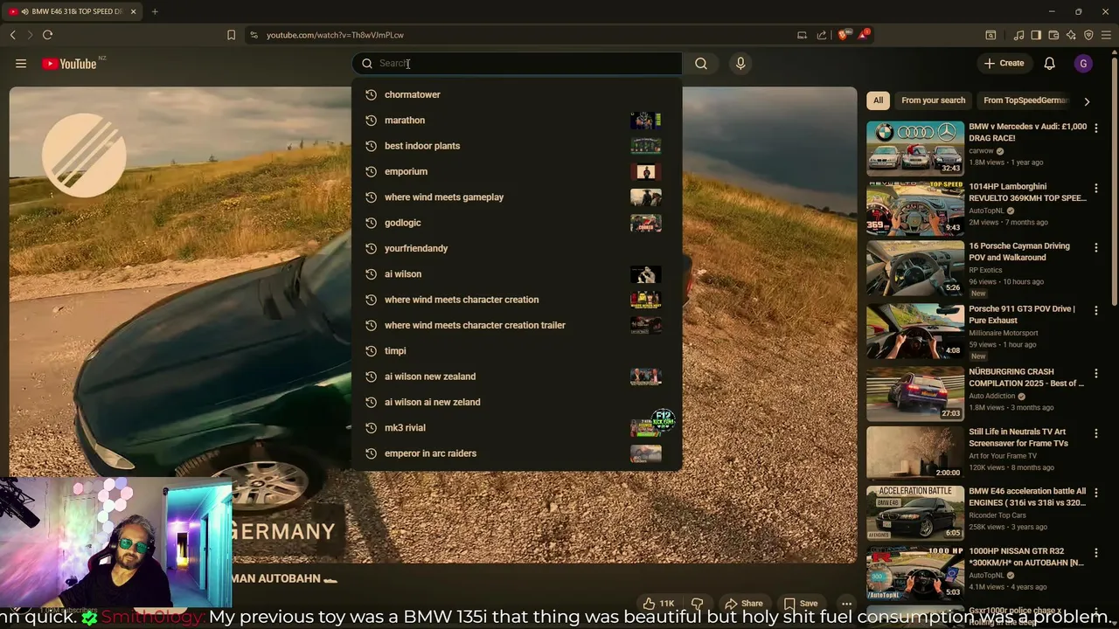Open the browser main menu

(x=1106, y=35)
